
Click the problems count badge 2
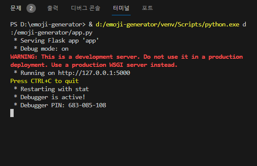(31, 9)
